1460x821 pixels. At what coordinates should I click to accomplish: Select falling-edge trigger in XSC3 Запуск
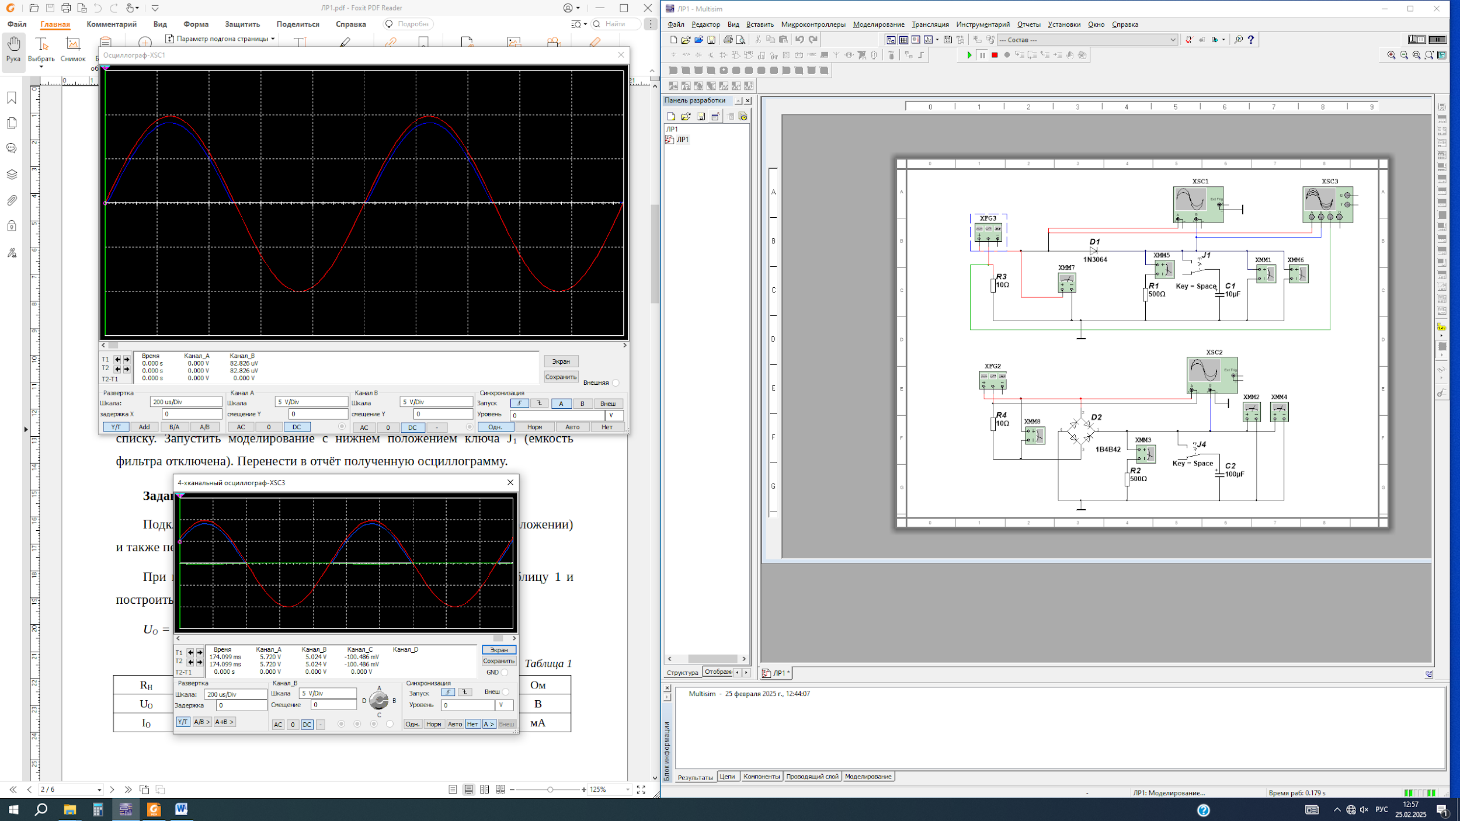coord(465,692)
